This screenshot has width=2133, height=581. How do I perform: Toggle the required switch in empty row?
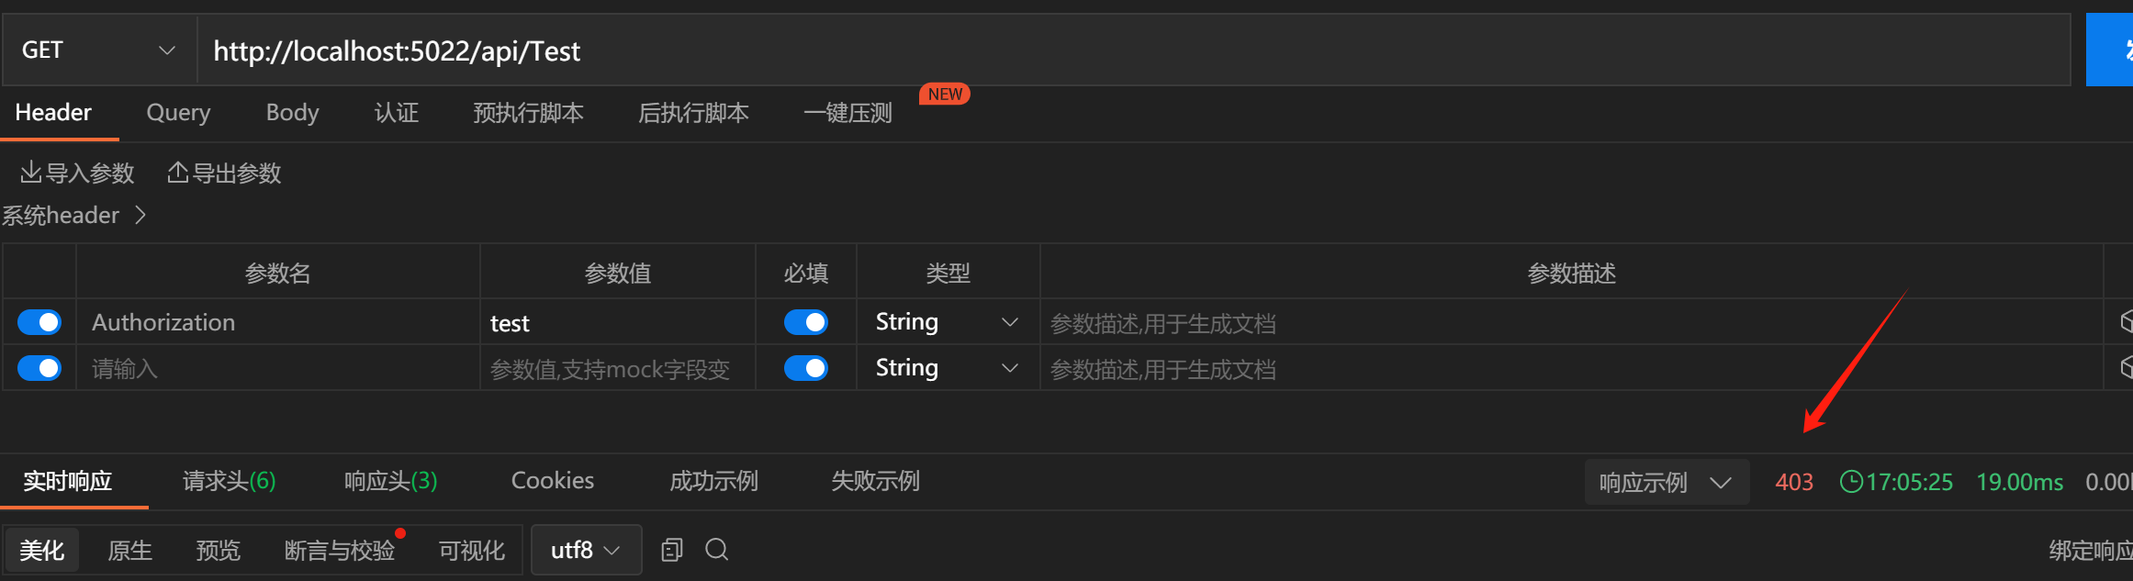coord(806,368)
